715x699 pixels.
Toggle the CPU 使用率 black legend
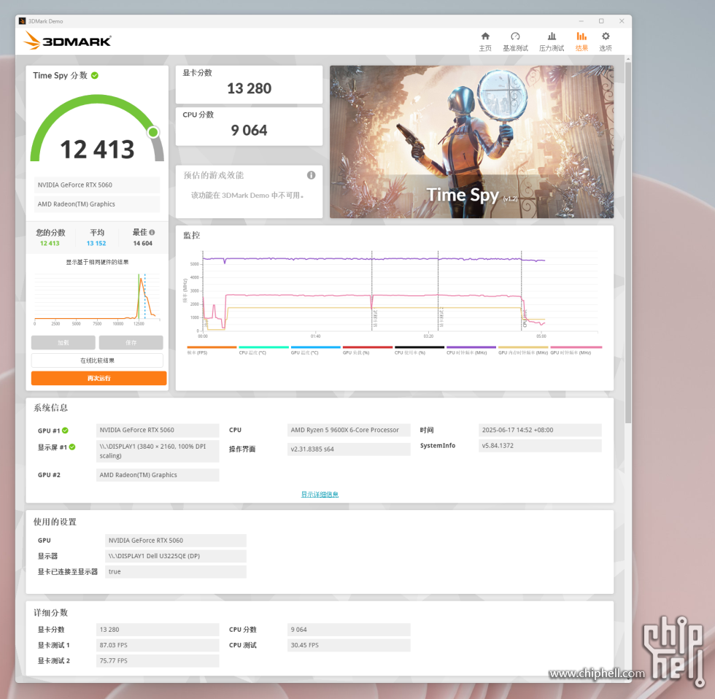420,349
